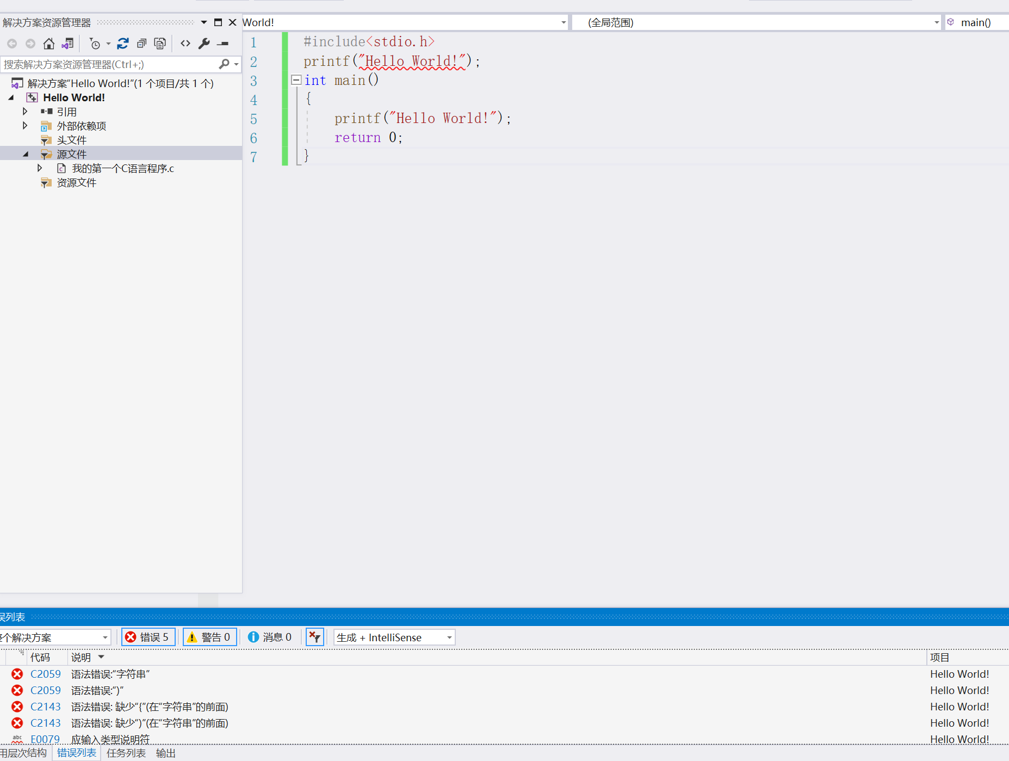1009x761 pixels.
Task: Open the 生成 + IntelliSense source dropdown
Action: pos(394,637)
